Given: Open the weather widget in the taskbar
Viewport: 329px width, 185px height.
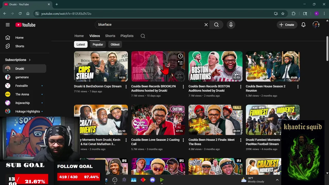Looking at the screenshot, I should click(x=253, y=180).
